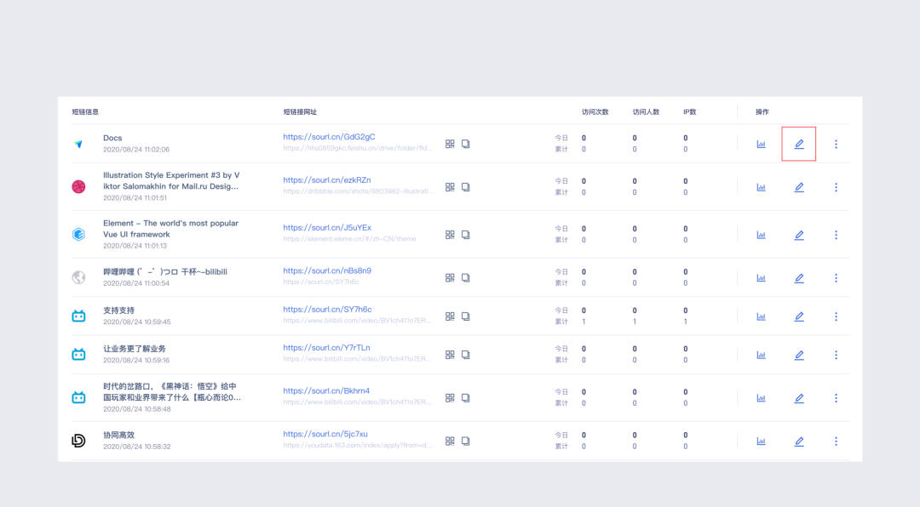Open short link https://sourl.cn/ezkRZn
This screenshot has width=920, height=507.
[x=327, y=180]
